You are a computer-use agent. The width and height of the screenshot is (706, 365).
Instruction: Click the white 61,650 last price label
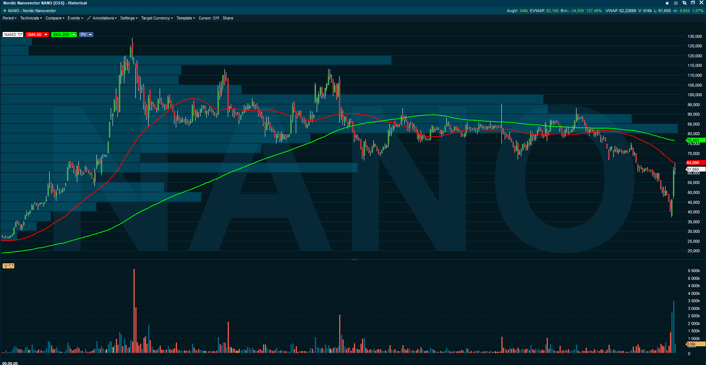pos(695,169)
